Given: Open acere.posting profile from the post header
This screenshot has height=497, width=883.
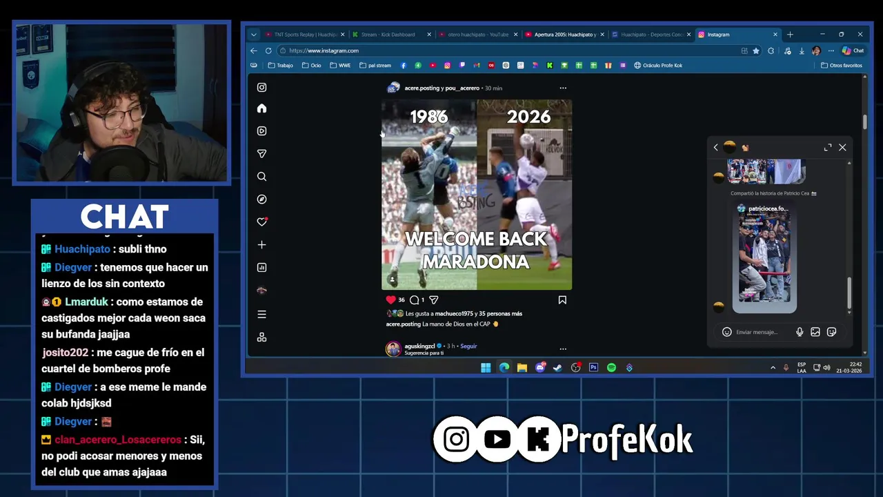Looking at the screenshot, I should pyautogui.click(x=421, y=88).
